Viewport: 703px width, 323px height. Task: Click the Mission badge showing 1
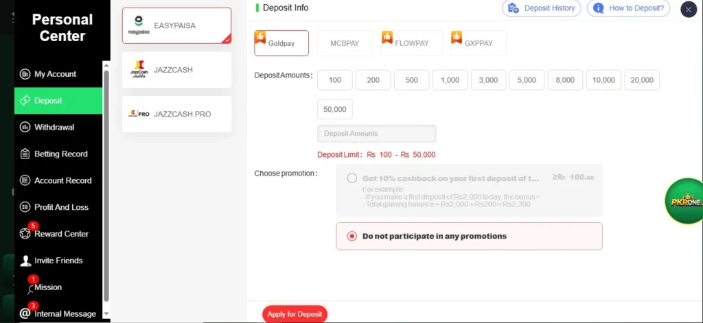click(33, 279)
